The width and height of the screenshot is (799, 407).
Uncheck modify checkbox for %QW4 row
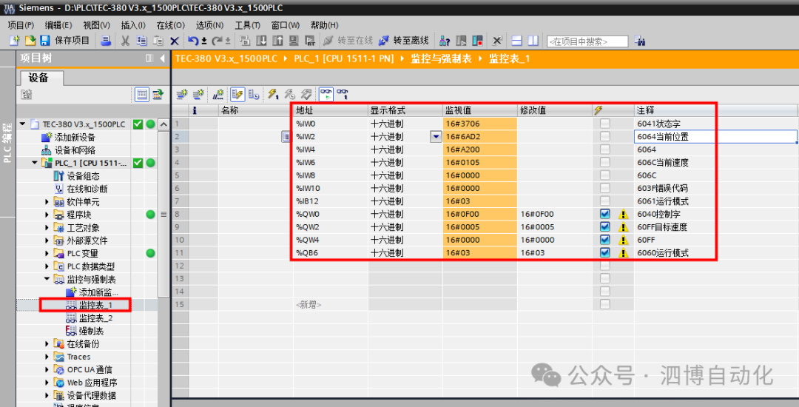(605, 240)
